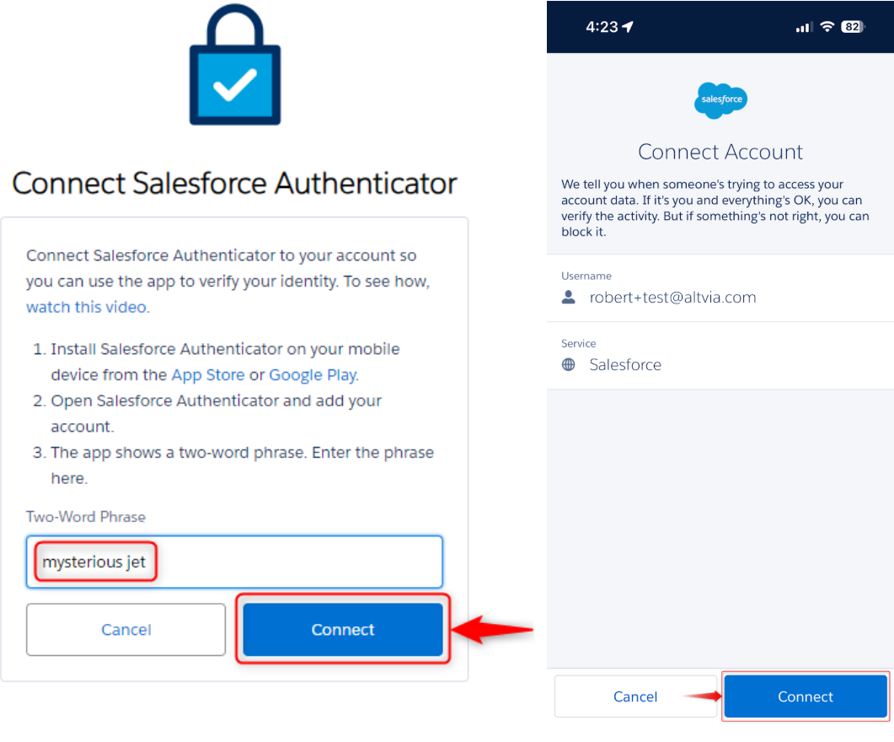Click Connect beneath the Two-Word Phrase field
Screen dimensions: 894x742
pyautogui.click(x=343, y=629)
